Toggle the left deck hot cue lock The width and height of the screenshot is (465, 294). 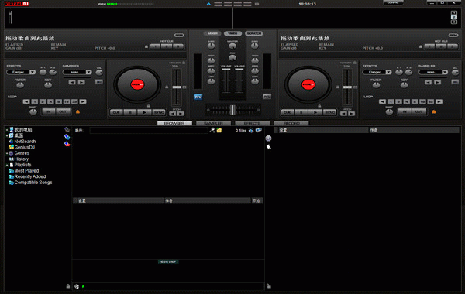(x=146, y=46)
